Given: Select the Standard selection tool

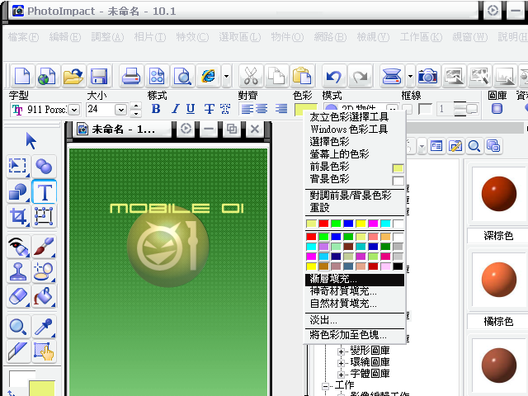Looking at the screenshot, I should pos(18,166).
